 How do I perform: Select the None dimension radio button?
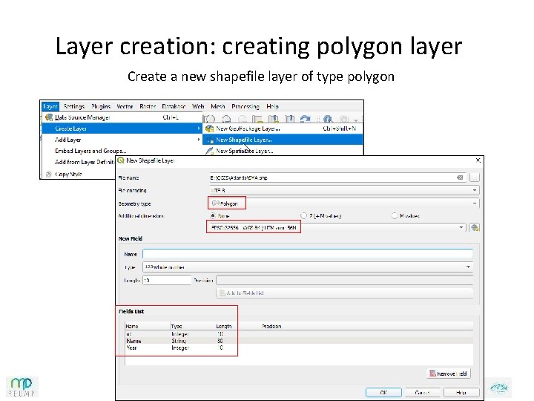click(x=213, y=215)
